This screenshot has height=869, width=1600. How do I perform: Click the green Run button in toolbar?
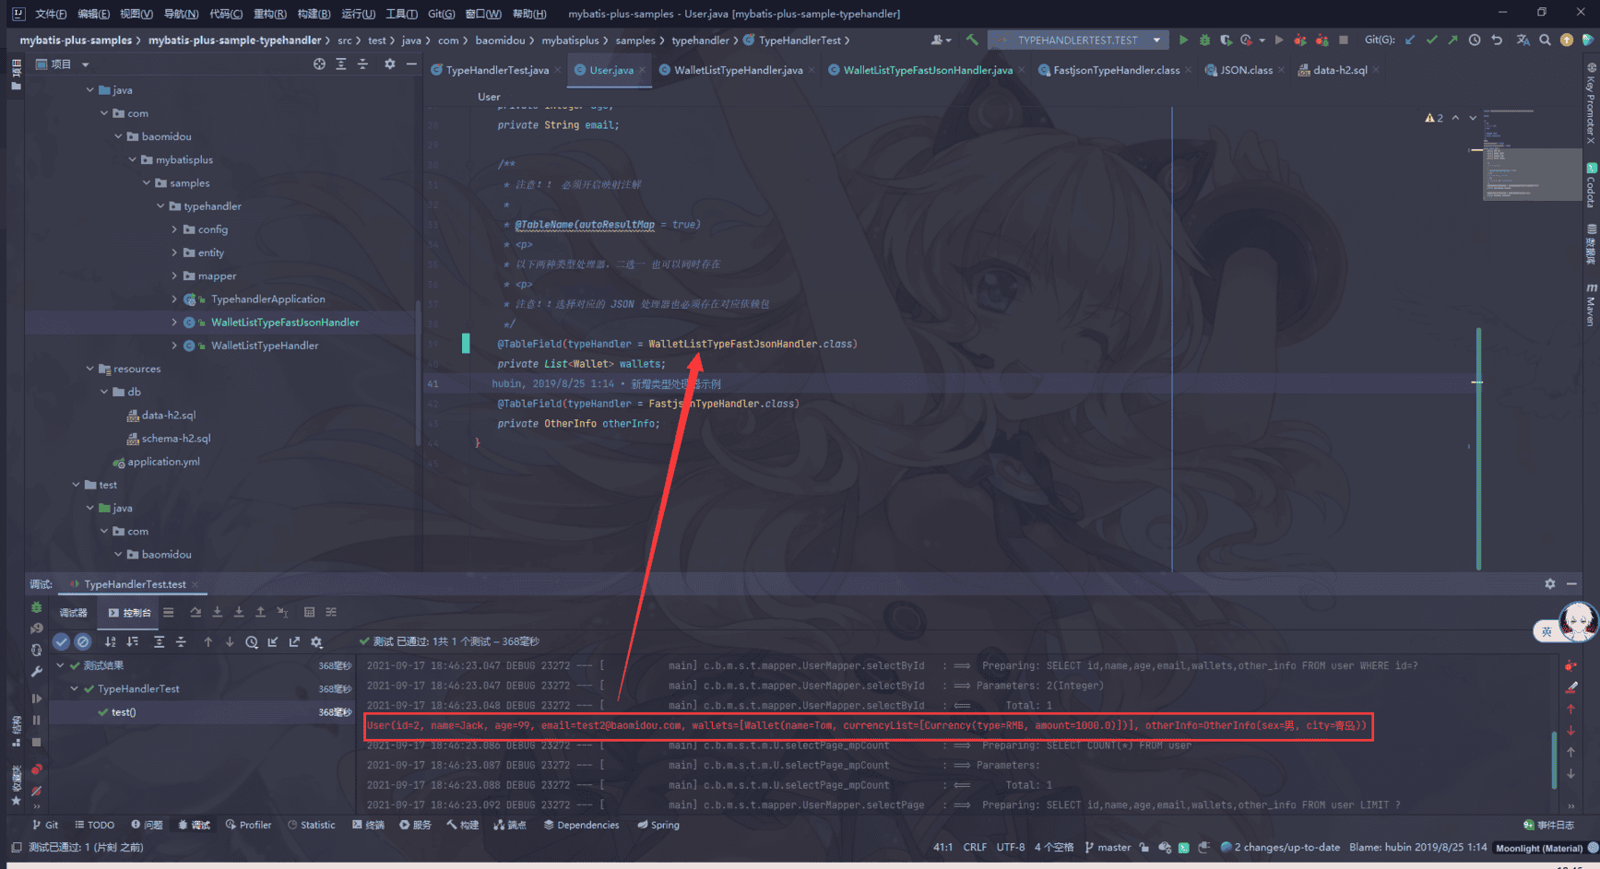click(1183, 40)
